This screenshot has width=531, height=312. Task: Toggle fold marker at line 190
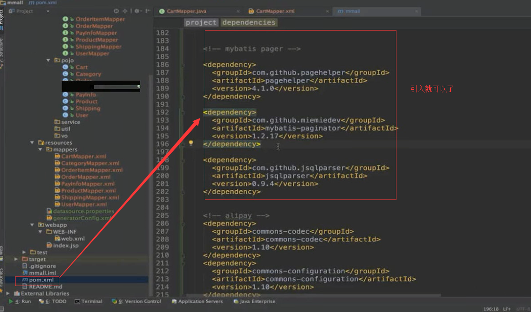(183, 97)
